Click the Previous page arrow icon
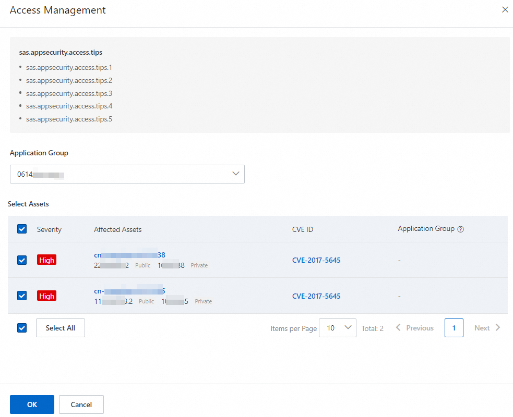The height and width of the screenshot is (417, 513). [398, 327]
